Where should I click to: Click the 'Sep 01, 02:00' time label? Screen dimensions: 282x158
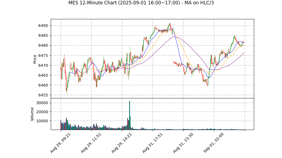click(214, 143)
